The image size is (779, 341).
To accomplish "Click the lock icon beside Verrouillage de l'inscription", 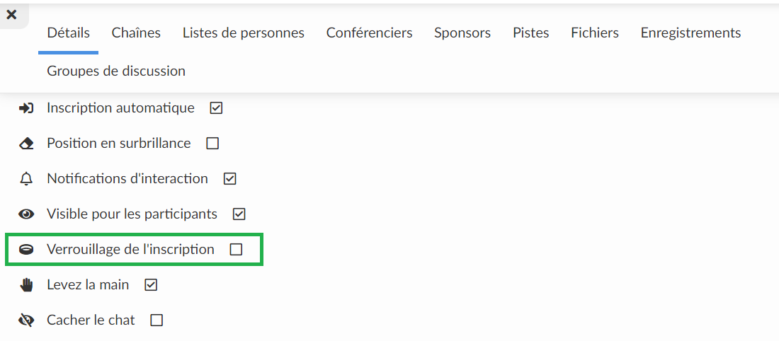I will (25, 250).
